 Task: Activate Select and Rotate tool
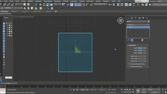tap(44, 5)
